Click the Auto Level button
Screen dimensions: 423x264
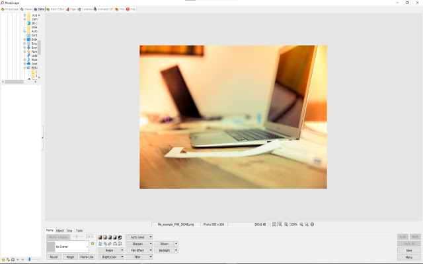point(137,238)
